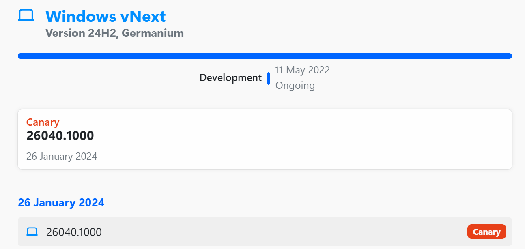Click the blue vertical marker beside Development

coord(269,78)
